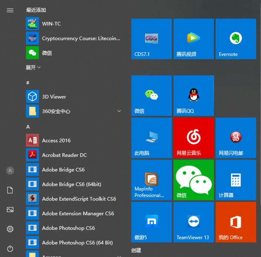The image size is (261, 257).
Task: Click the letter A section header
Action: (28, 127)
